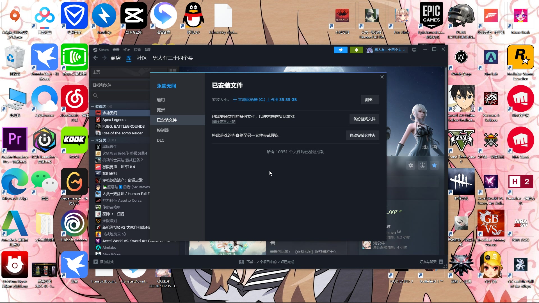Open the Rockstar Games Launcher icon
Image resolution: width=539 pixels, height=303 pixels.
coord(520,62)
